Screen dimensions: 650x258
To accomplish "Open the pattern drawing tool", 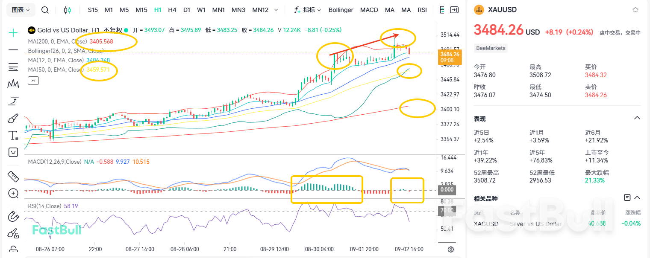I will coord(13,84).
